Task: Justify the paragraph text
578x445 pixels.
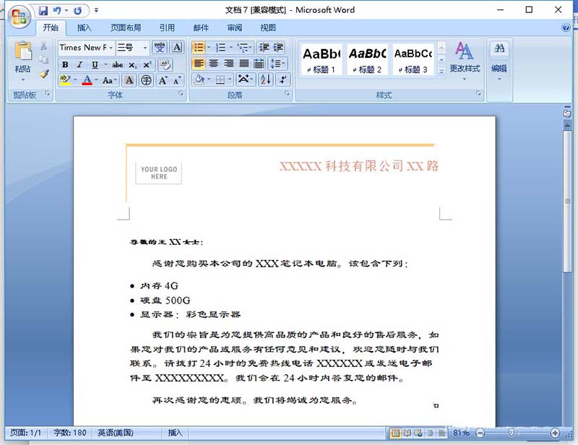Action: (244, 64)
